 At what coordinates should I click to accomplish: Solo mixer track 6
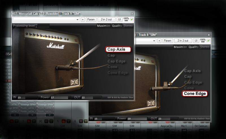[86, 121]
